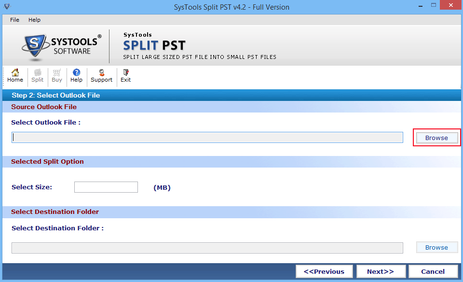Click the Exit door toolbar icon

coord(125,76)
